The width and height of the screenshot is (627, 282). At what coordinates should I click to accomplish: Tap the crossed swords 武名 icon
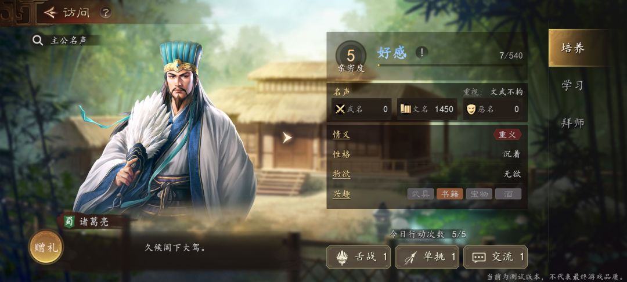click(340, 109)
